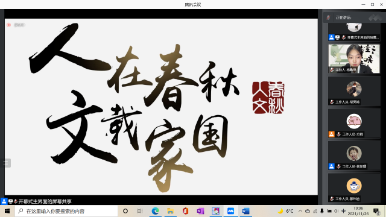Open the Task View button
This screenshot has height=217, width=386.
[x=140, y=211]
